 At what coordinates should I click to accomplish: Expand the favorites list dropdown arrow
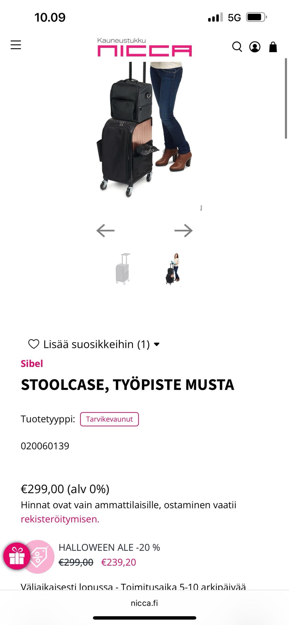coord(157,345)
